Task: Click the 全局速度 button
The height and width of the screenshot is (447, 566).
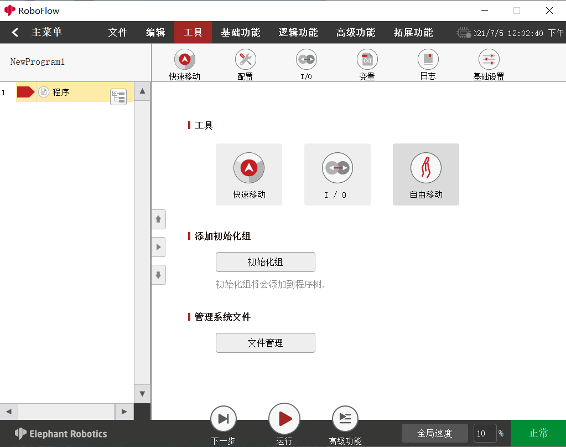Action: [x=435, y=433]
